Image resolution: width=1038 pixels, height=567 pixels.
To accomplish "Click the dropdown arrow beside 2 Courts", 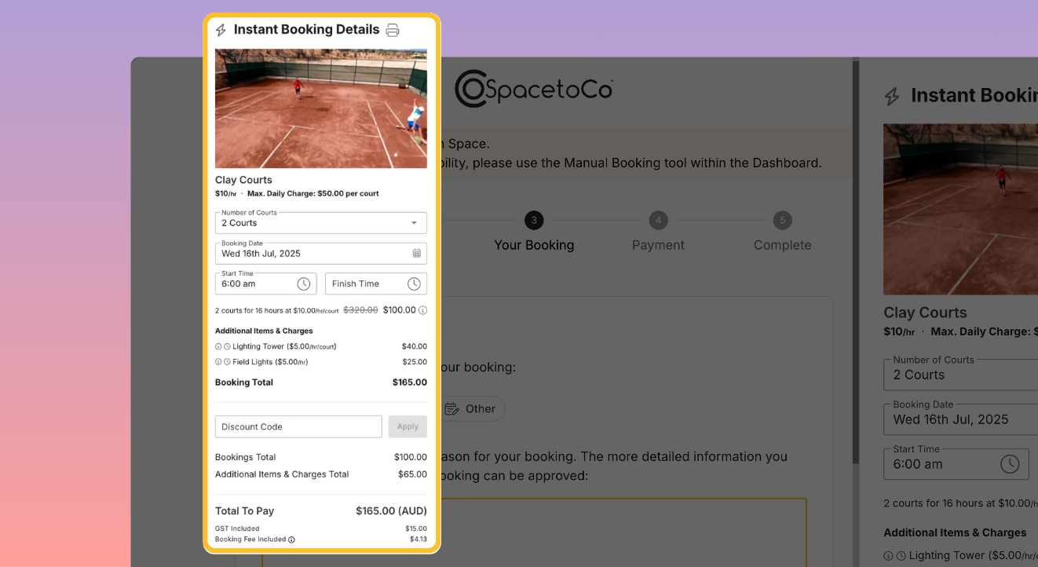I will coord(414,223).
